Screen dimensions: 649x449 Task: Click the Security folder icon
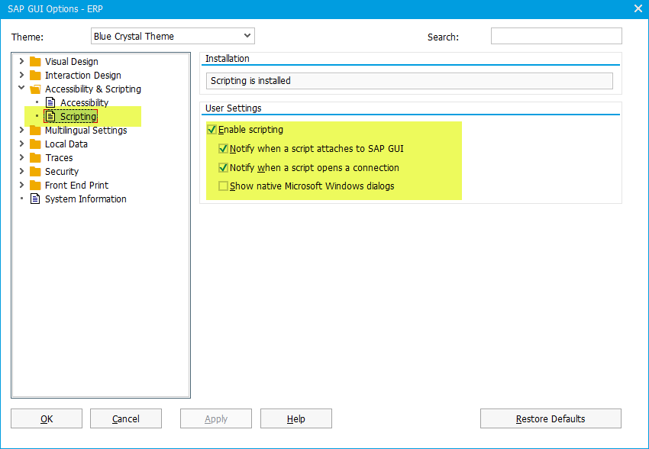click(x=35, y=171)
